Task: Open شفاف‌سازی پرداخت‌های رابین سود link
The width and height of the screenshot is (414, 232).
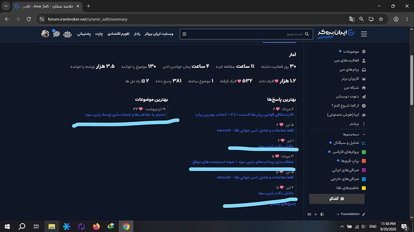Action: pyautogui.click(x=242, y=162)
